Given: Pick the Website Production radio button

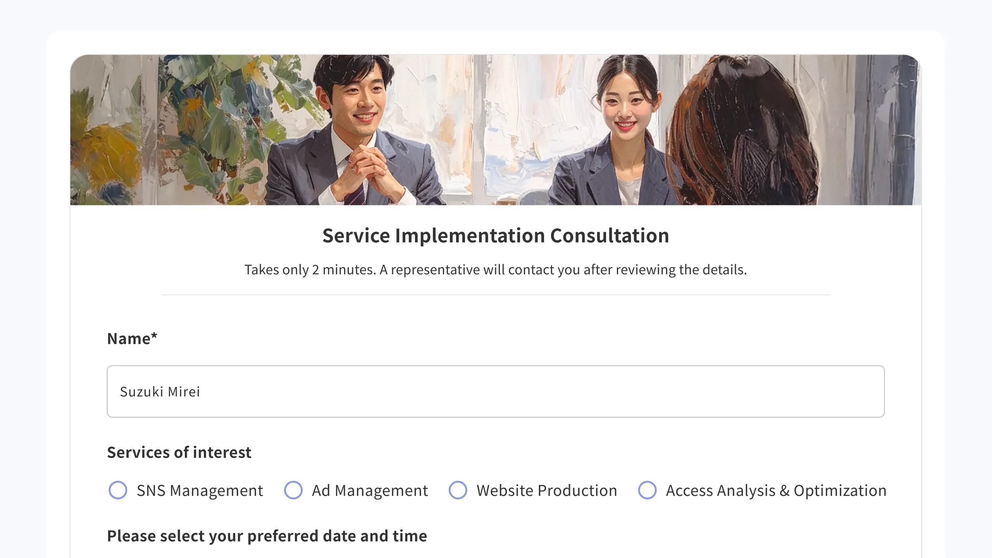Looking at the screenshot, I should [458, 490].
